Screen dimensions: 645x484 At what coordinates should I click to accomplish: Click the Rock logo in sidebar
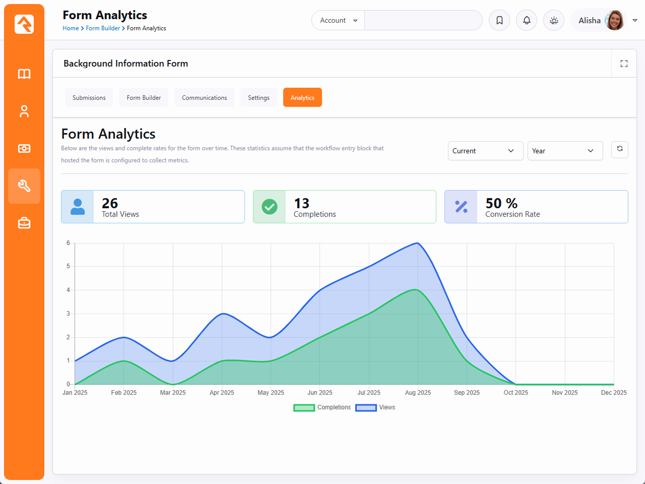[x=24, y=24]
